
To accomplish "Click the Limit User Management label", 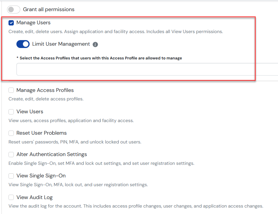I will pyautogui.click(x=61, y=44).
